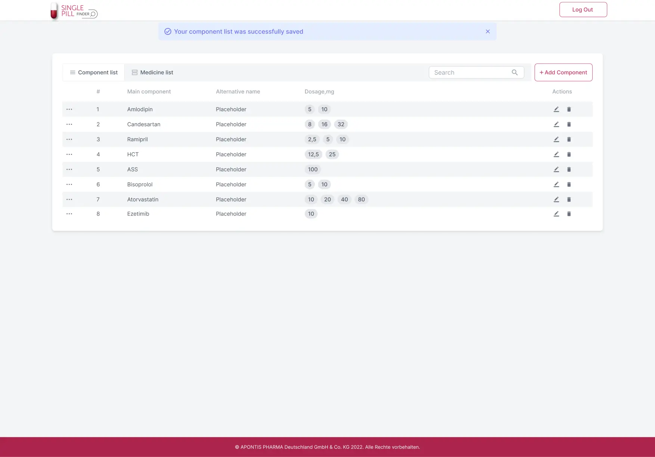
Task: Select the 100 mg dosage chip for ASS
Action: (x=313, y=169)
